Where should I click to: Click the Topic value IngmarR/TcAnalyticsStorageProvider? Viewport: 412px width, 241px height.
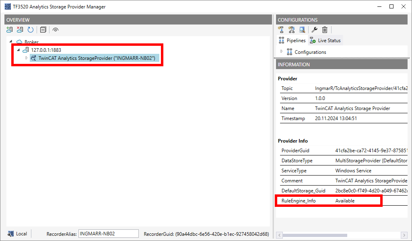pos(361,88)
